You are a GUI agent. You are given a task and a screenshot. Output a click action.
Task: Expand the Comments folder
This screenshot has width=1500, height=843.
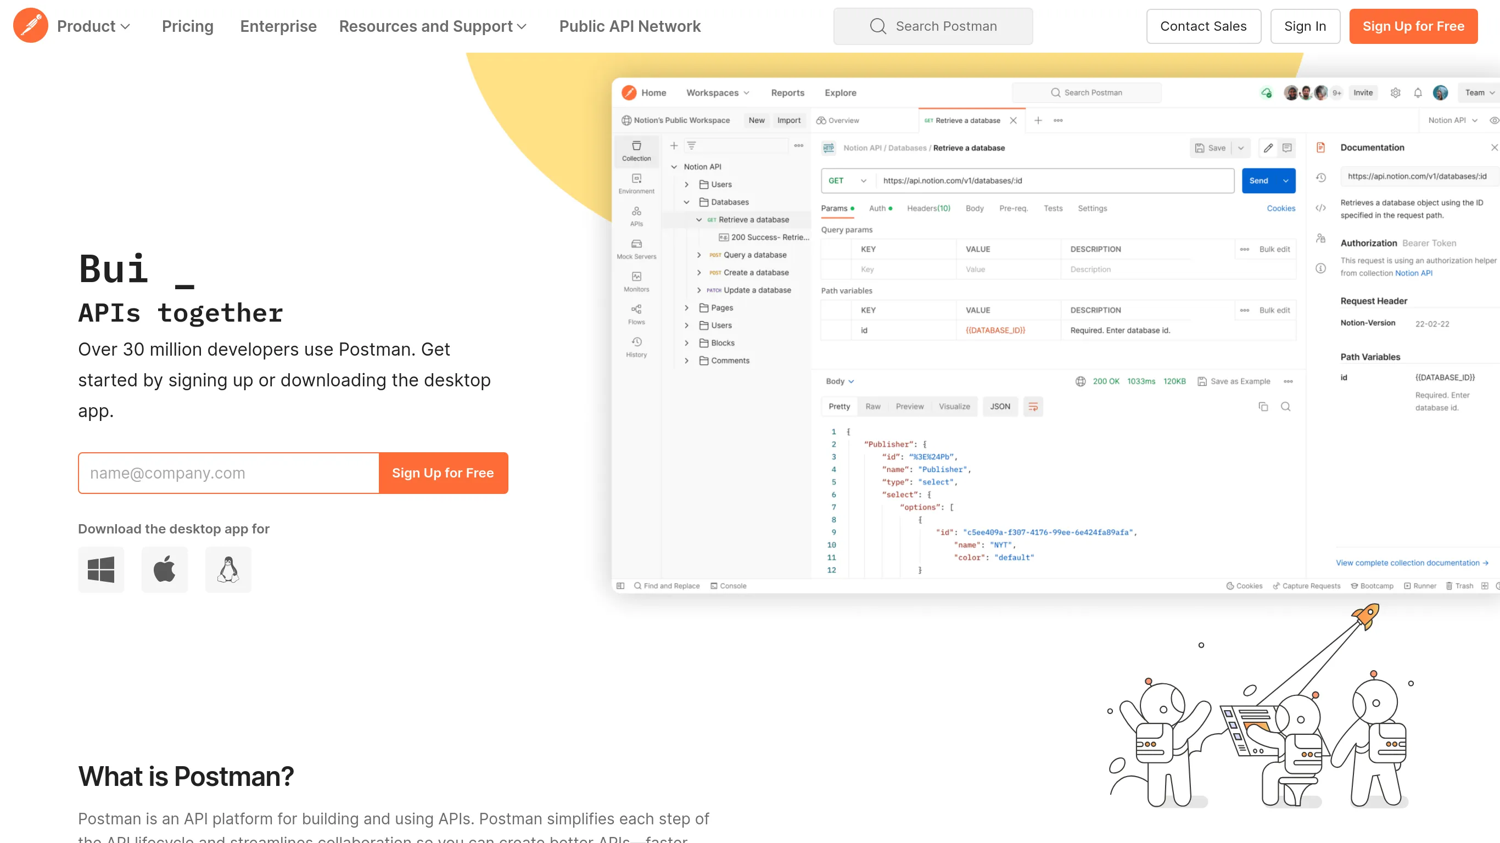(x=686, y=361)
